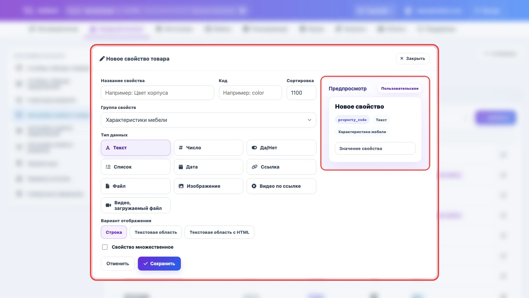The image size is (529, 298).
Task: Select the Текст data type with letter icon
Action: (x=136, y=148)
